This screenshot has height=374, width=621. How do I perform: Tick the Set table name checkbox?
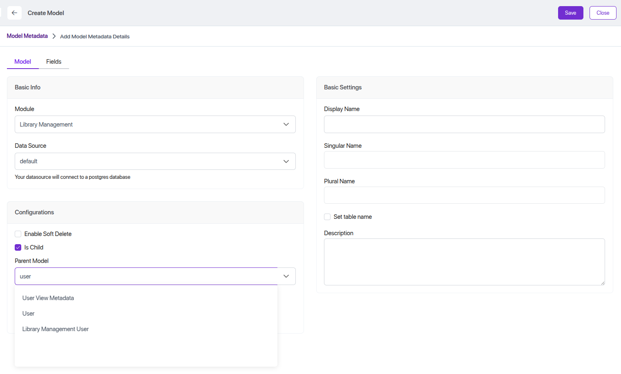(327, 217)
